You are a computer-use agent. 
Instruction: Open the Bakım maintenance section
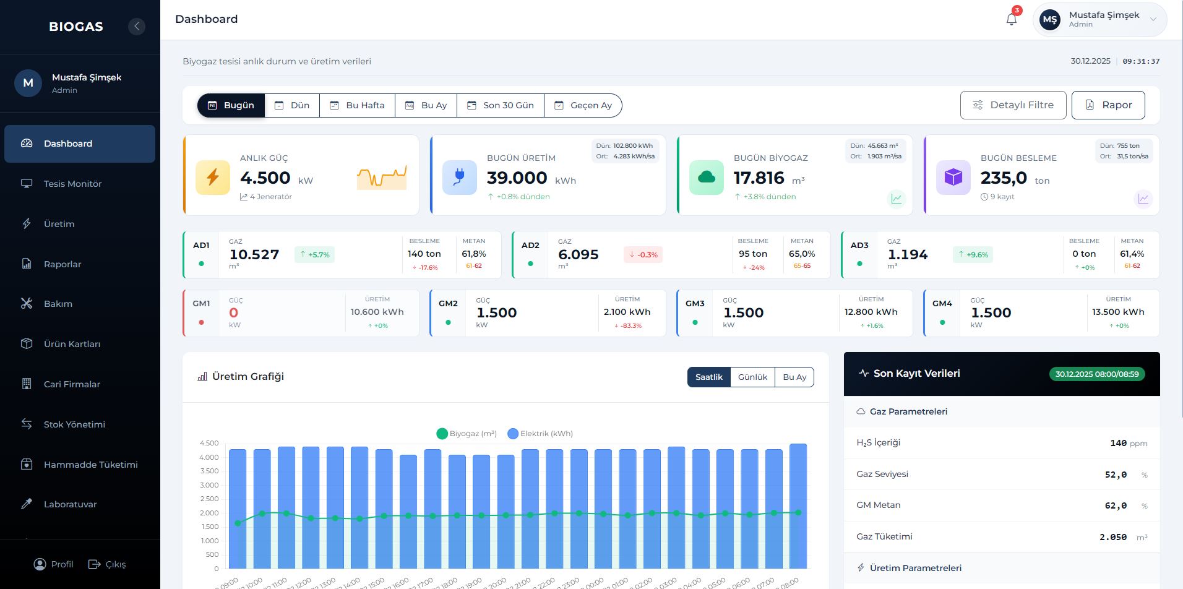tap(58, 303)
